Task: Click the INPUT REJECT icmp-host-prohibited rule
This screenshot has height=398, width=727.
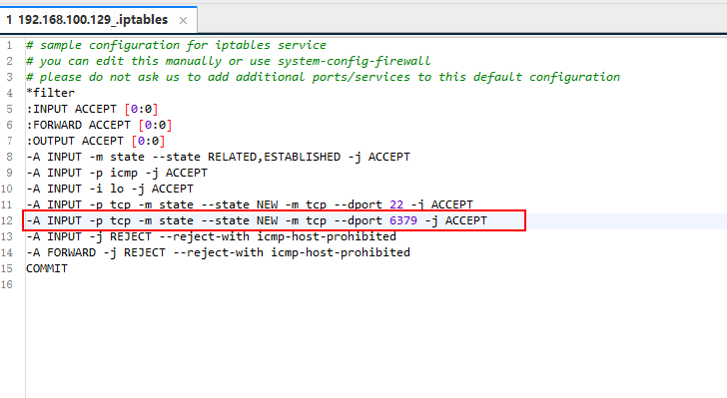Action: click(x=211, y=236)
